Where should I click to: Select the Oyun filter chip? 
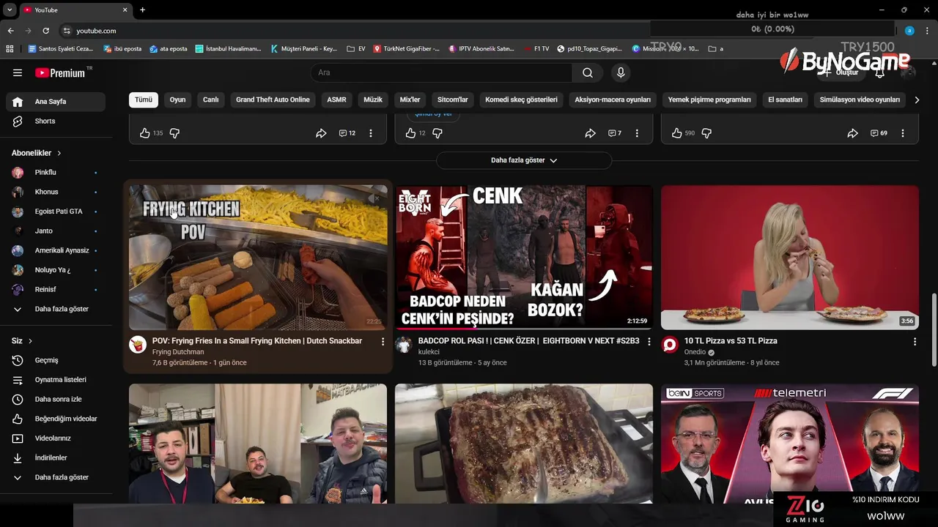coord(177,100)
